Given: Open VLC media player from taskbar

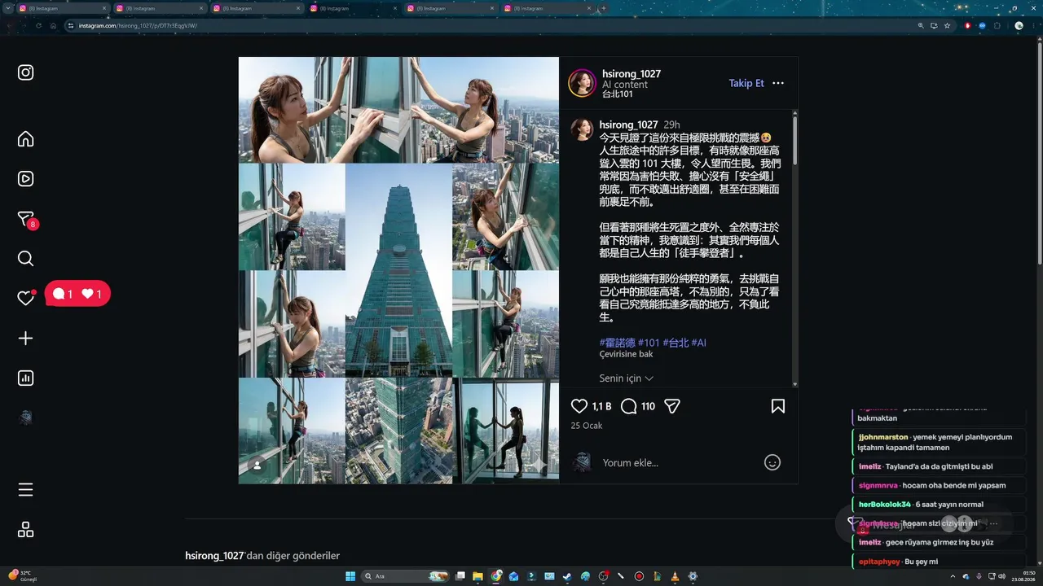Looking at the screenshot, I should [x=675, y=576].
